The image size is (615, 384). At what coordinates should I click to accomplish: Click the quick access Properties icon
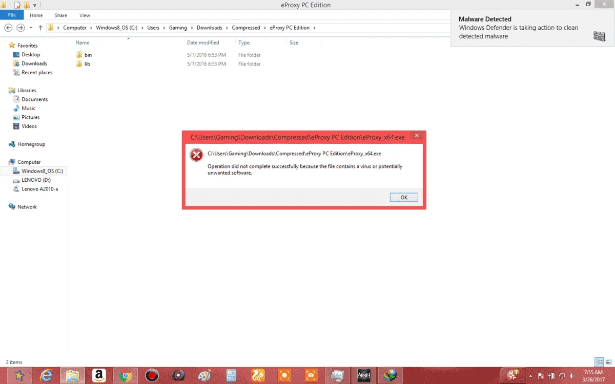[17, 5]
